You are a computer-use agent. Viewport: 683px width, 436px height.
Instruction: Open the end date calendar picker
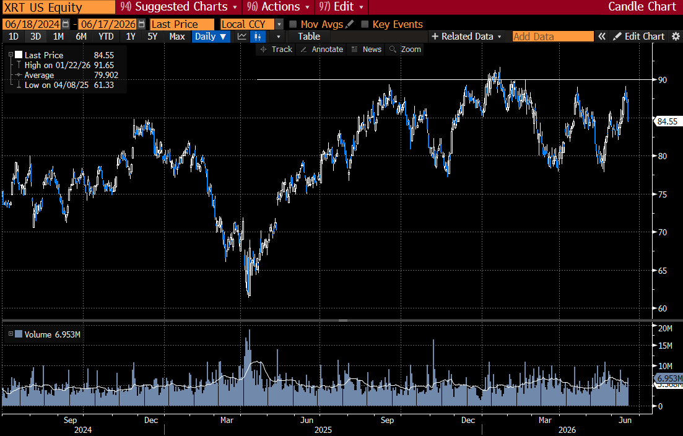(142, 24)
